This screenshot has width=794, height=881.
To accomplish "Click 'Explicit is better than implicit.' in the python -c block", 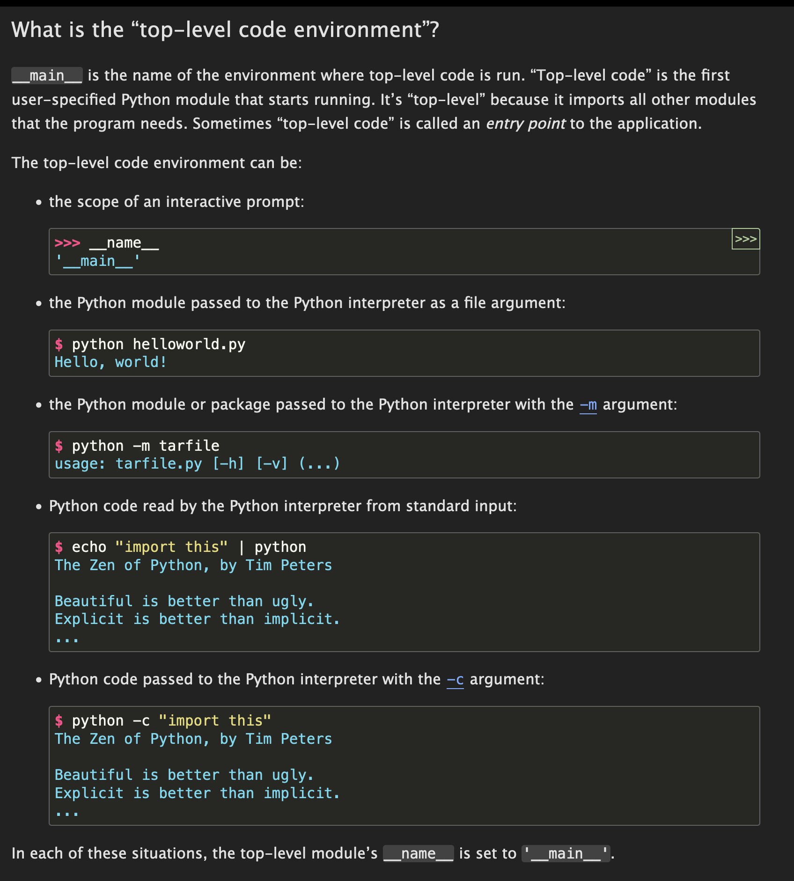I will tap(197, 793).
